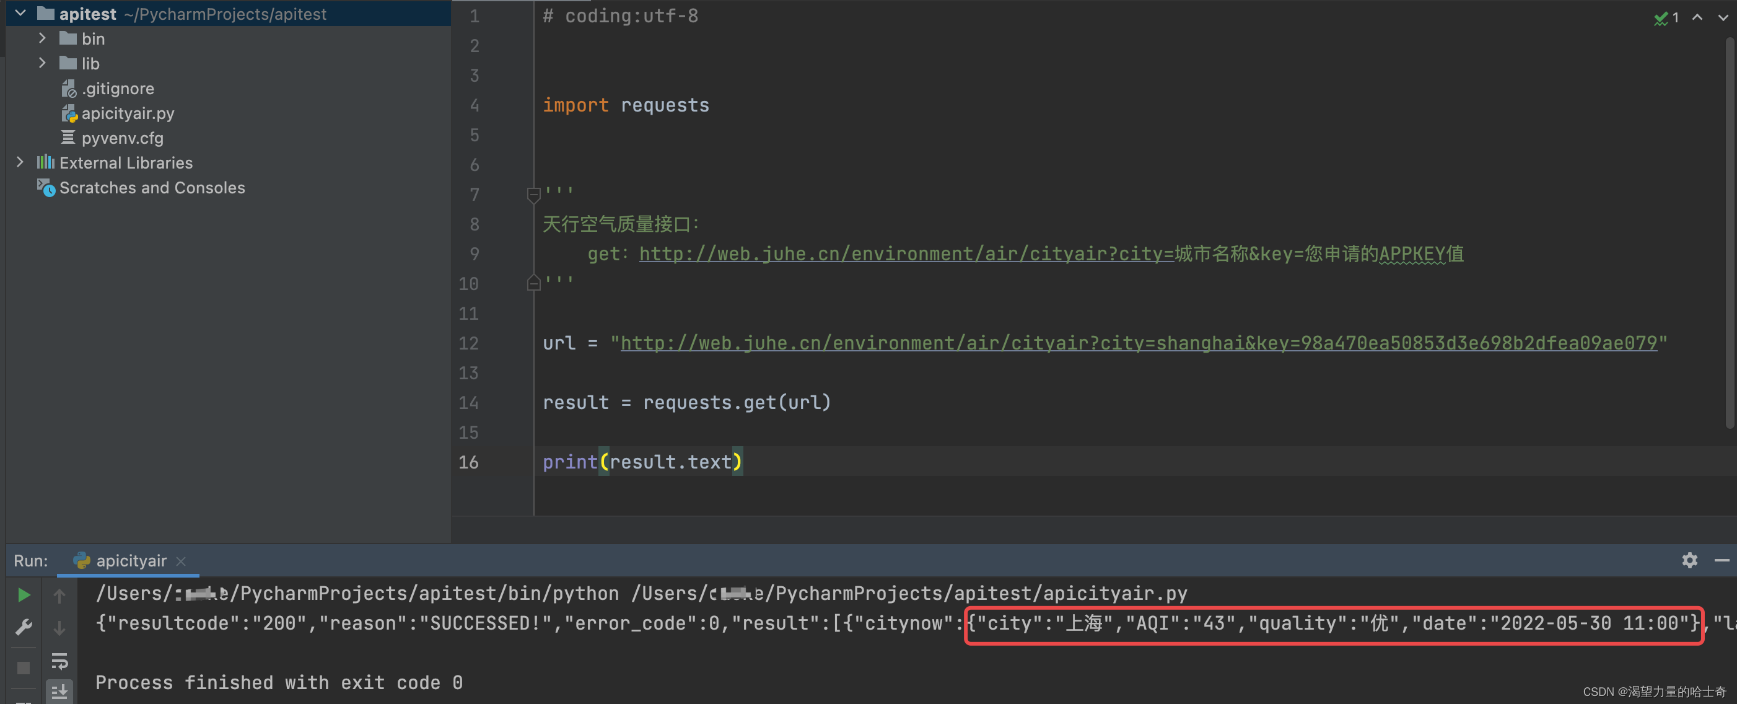Open run configuration wrench icon

24,627
